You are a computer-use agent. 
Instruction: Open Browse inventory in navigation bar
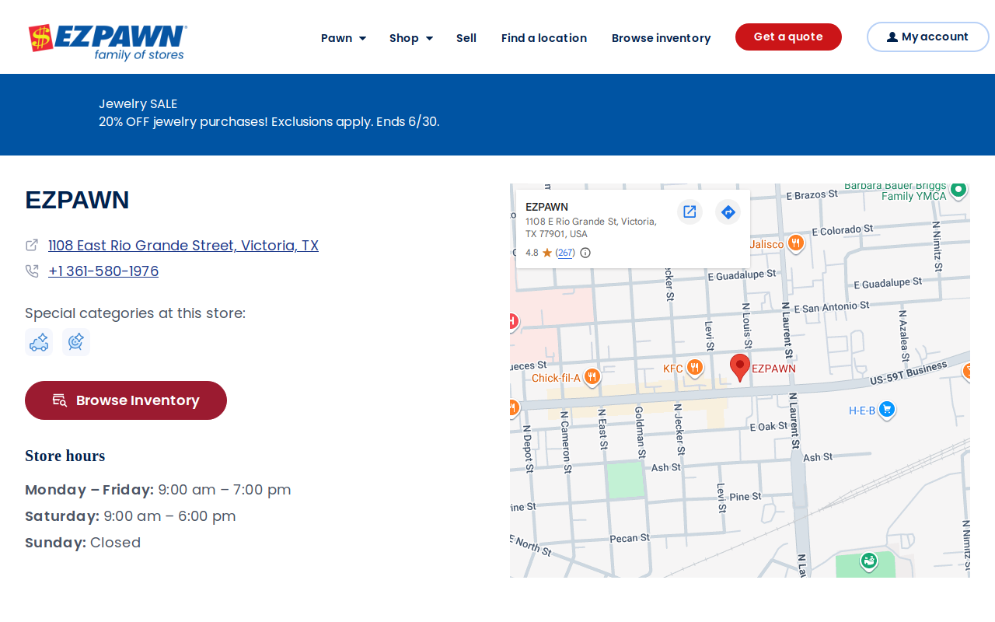point(662,38)
